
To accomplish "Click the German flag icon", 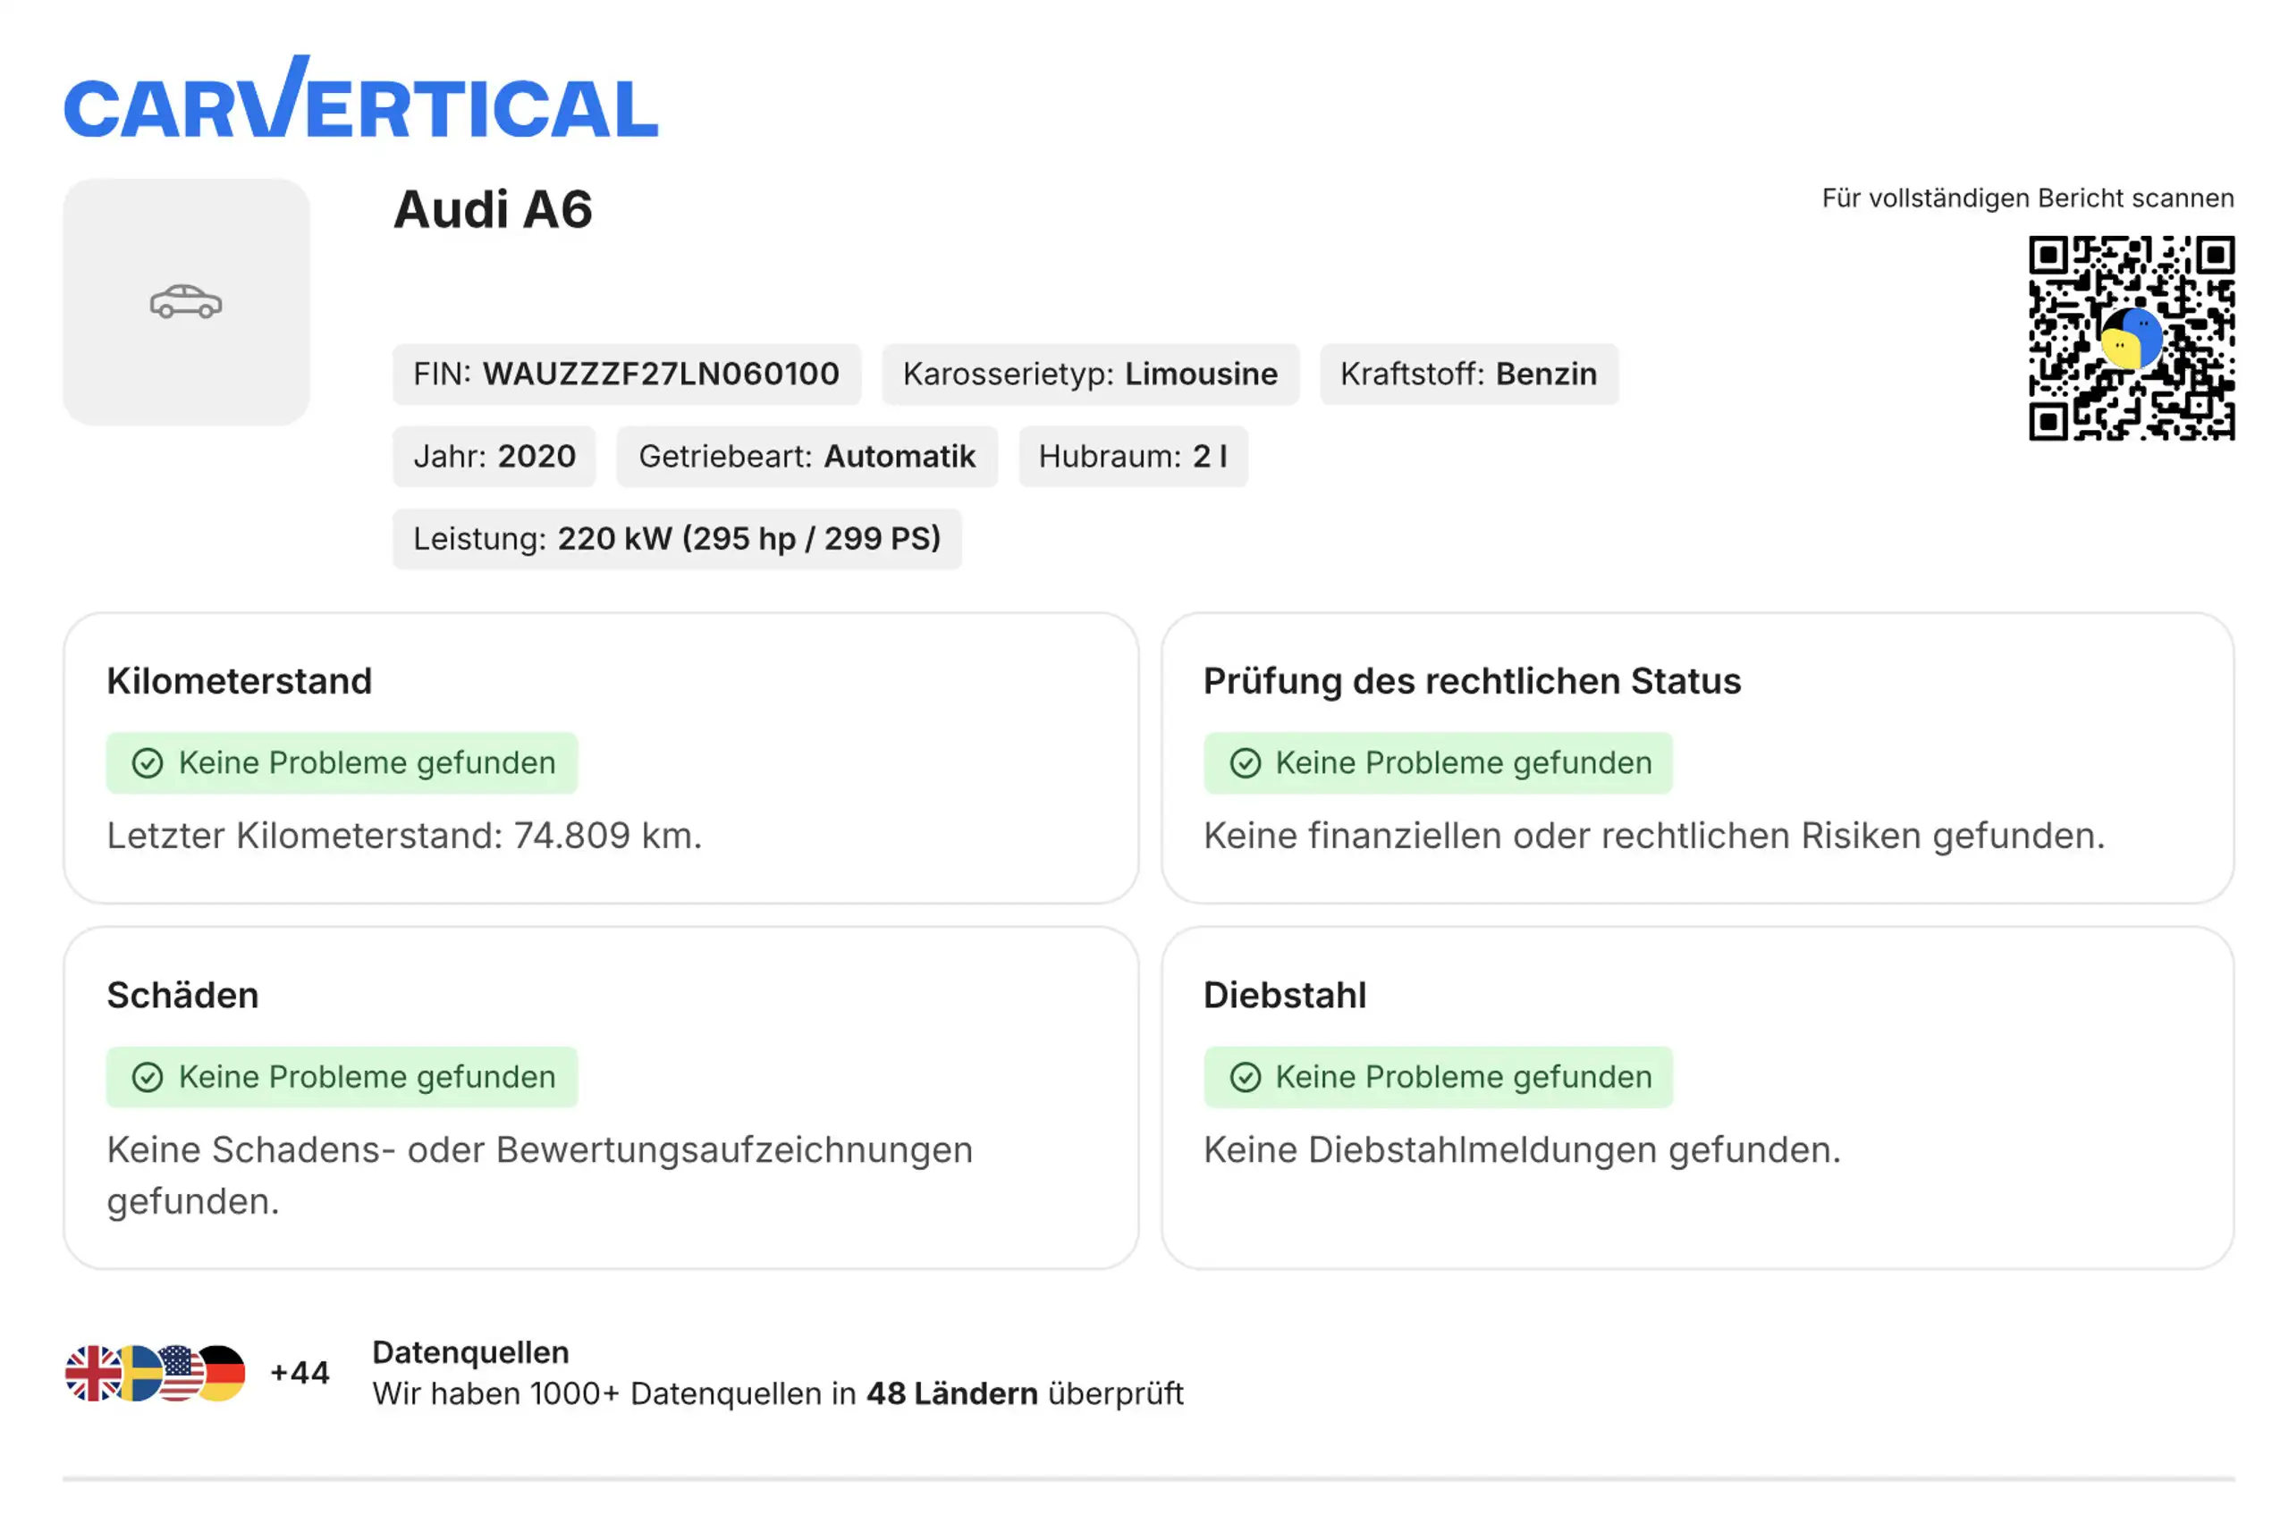I will (224, 1373).
